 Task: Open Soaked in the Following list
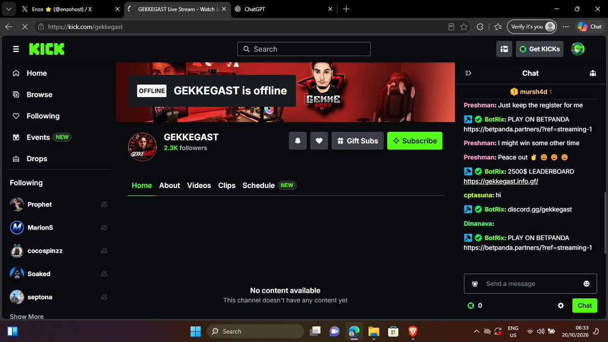39,274
